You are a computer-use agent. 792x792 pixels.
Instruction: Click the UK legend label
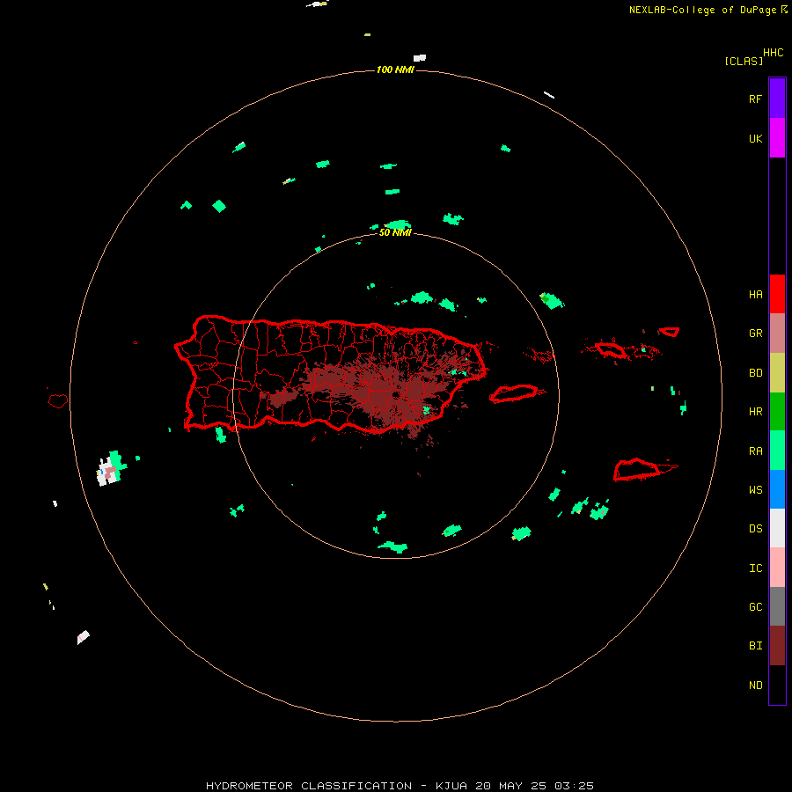[x=755, y=138]
